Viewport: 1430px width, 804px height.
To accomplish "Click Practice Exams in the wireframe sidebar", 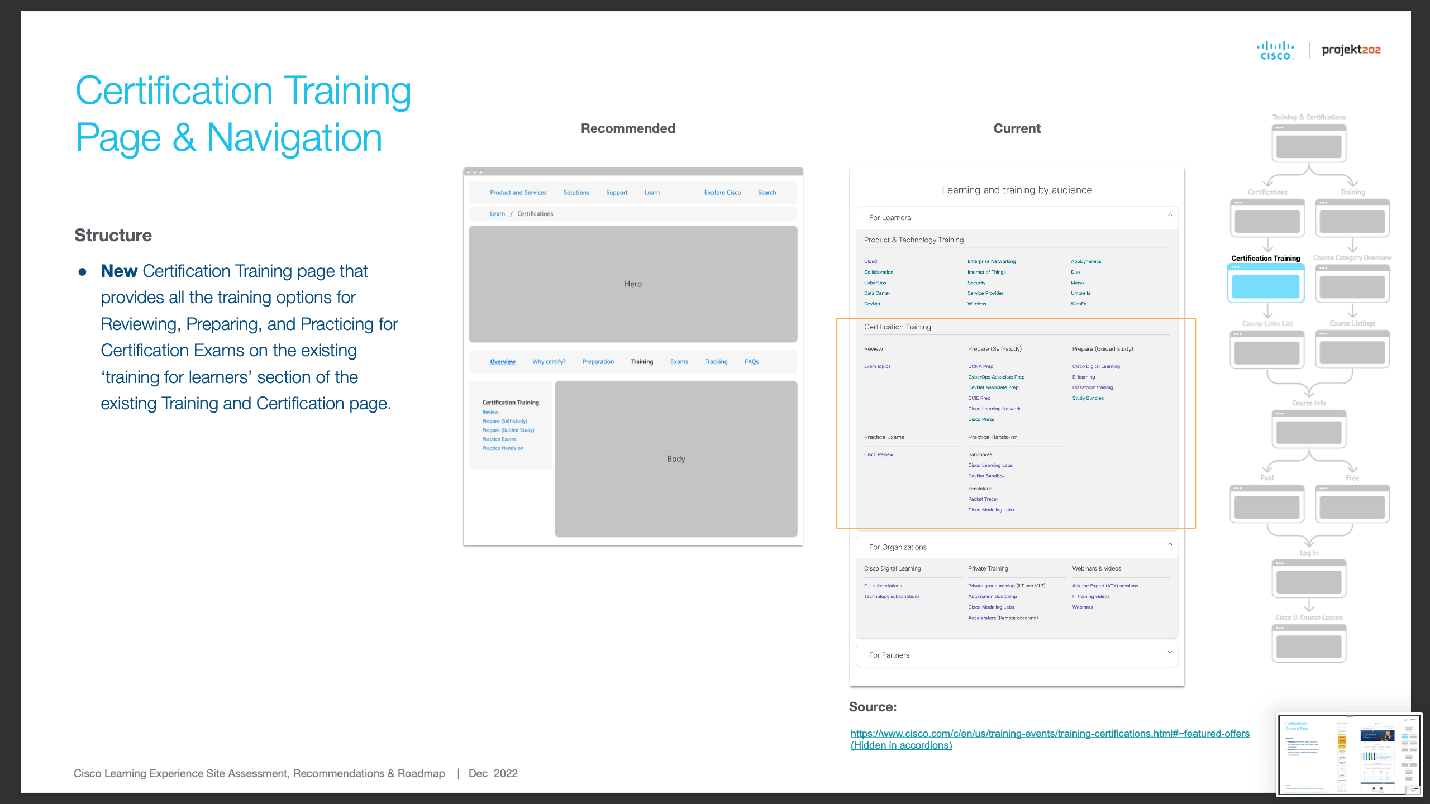I will coord(499,439).
